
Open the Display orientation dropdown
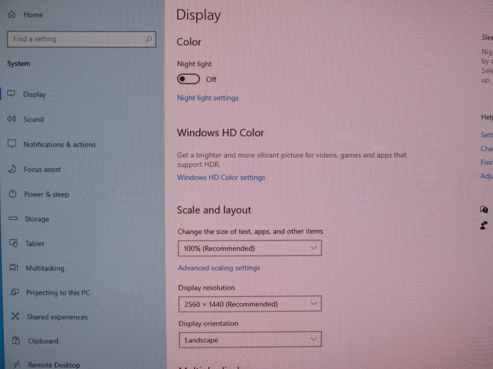pyautogui.click(x=250, y=340)
